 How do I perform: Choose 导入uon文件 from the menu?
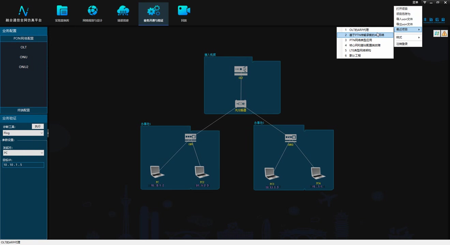[x=408, y=19]
